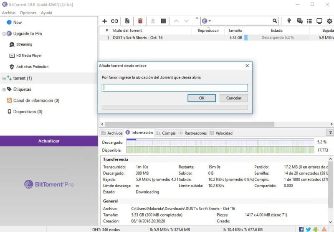334x232 pixels.
Task: Switch to the Velocidad tab
Action: pos(221,133)
